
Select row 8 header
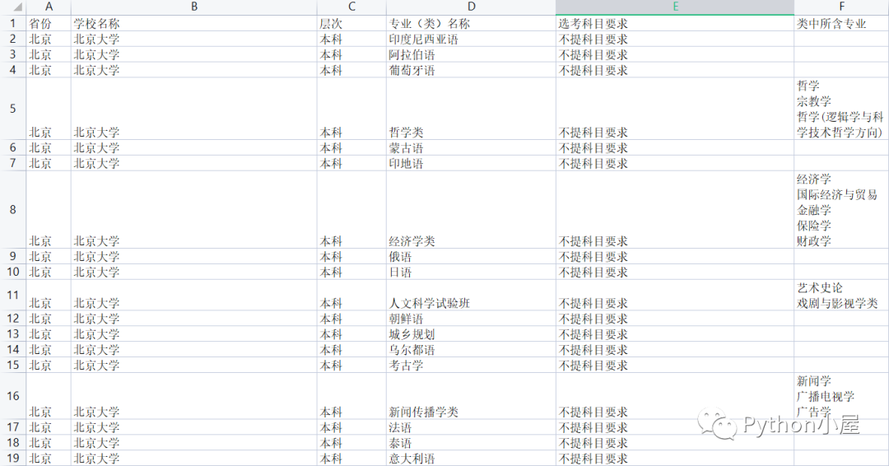12,210
